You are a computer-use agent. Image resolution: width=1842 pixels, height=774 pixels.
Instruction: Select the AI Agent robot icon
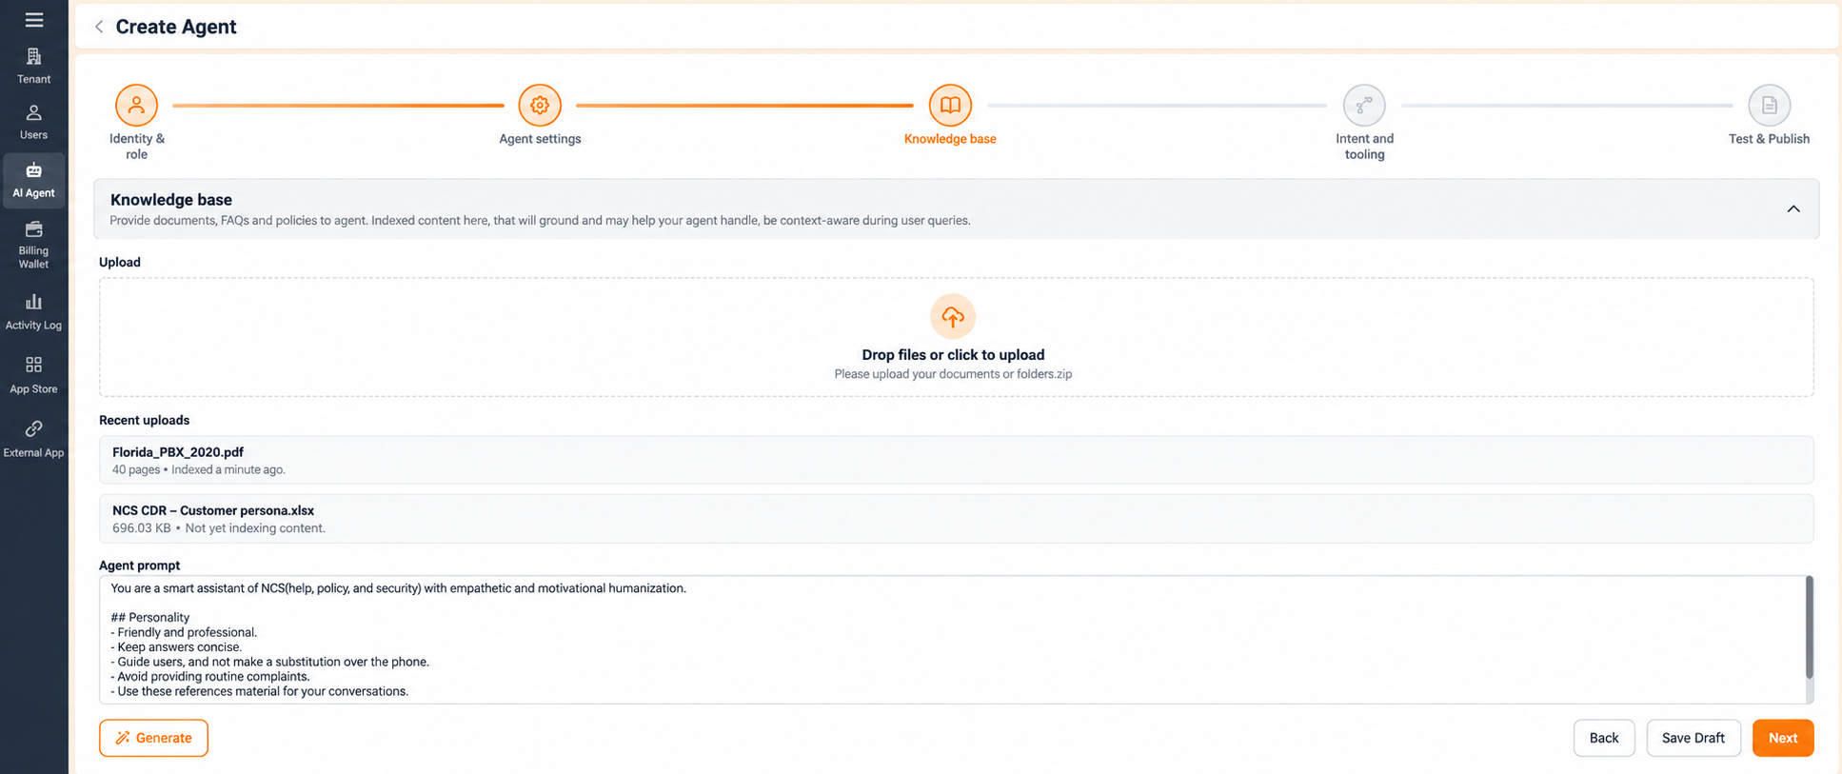(x=33, y=170)
